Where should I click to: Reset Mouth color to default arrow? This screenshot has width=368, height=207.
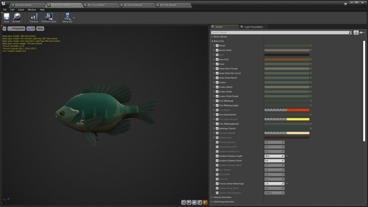[311, 46]
